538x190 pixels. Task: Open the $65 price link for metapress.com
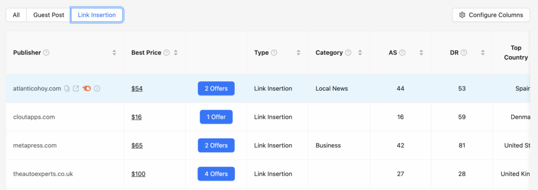point(137,145)
